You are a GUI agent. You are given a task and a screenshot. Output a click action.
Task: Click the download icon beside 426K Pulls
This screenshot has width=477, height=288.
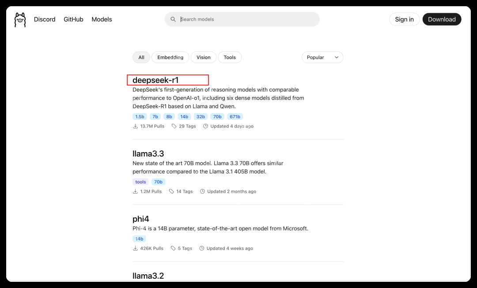coord(136,248)
